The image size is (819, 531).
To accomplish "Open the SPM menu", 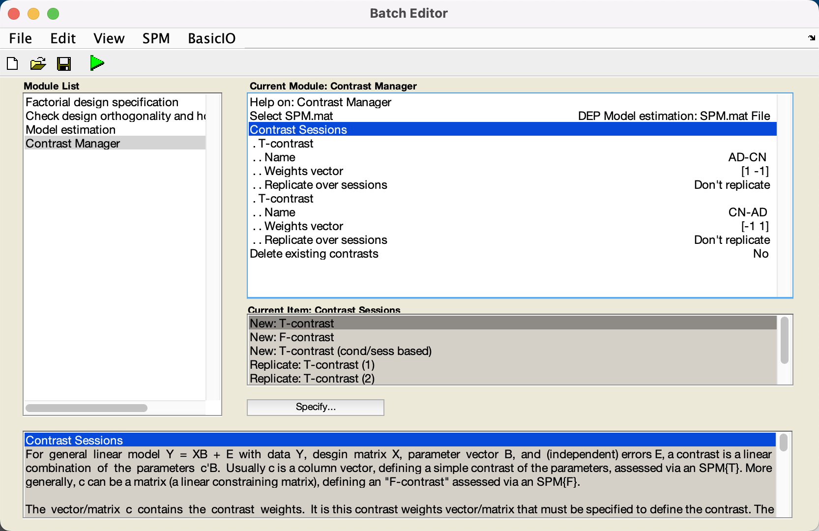I will coord(156,38).
